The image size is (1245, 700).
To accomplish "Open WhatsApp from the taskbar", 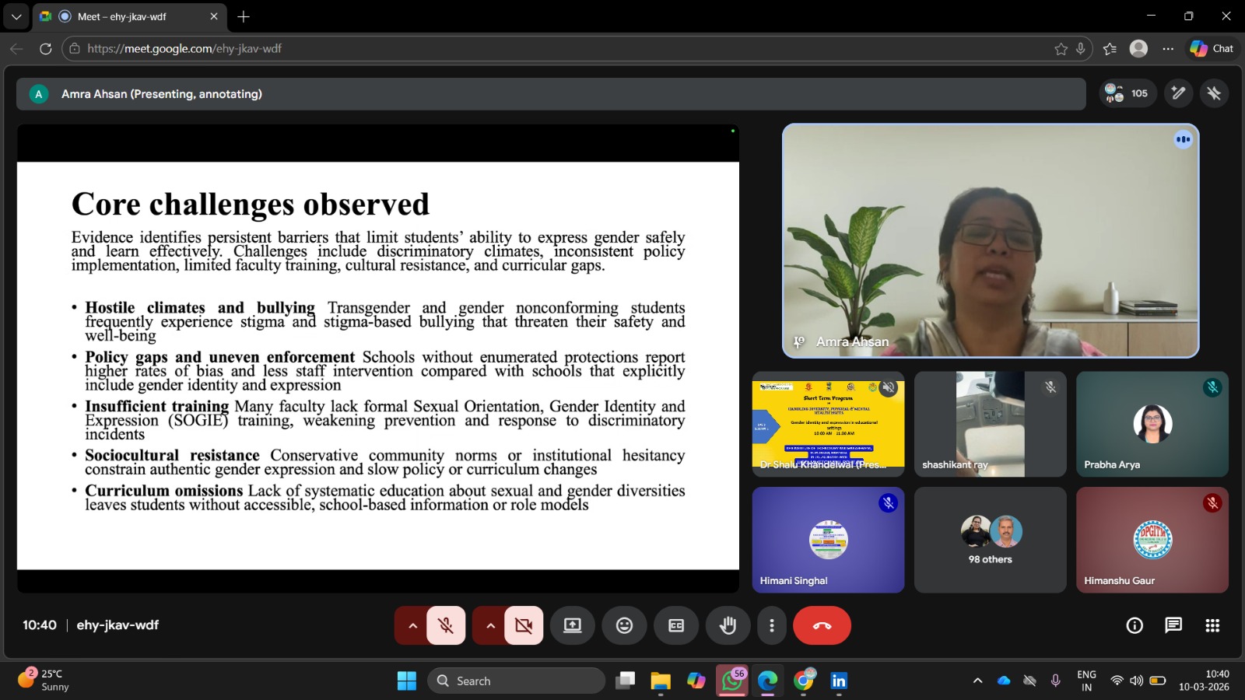I will pyautogui.click(x=731, y=681).
